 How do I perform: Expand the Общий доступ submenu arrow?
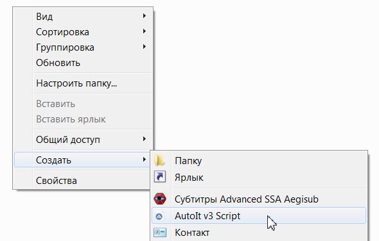145,139
